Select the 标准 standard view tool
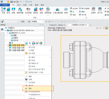109x99 pixels. (8, 10)
